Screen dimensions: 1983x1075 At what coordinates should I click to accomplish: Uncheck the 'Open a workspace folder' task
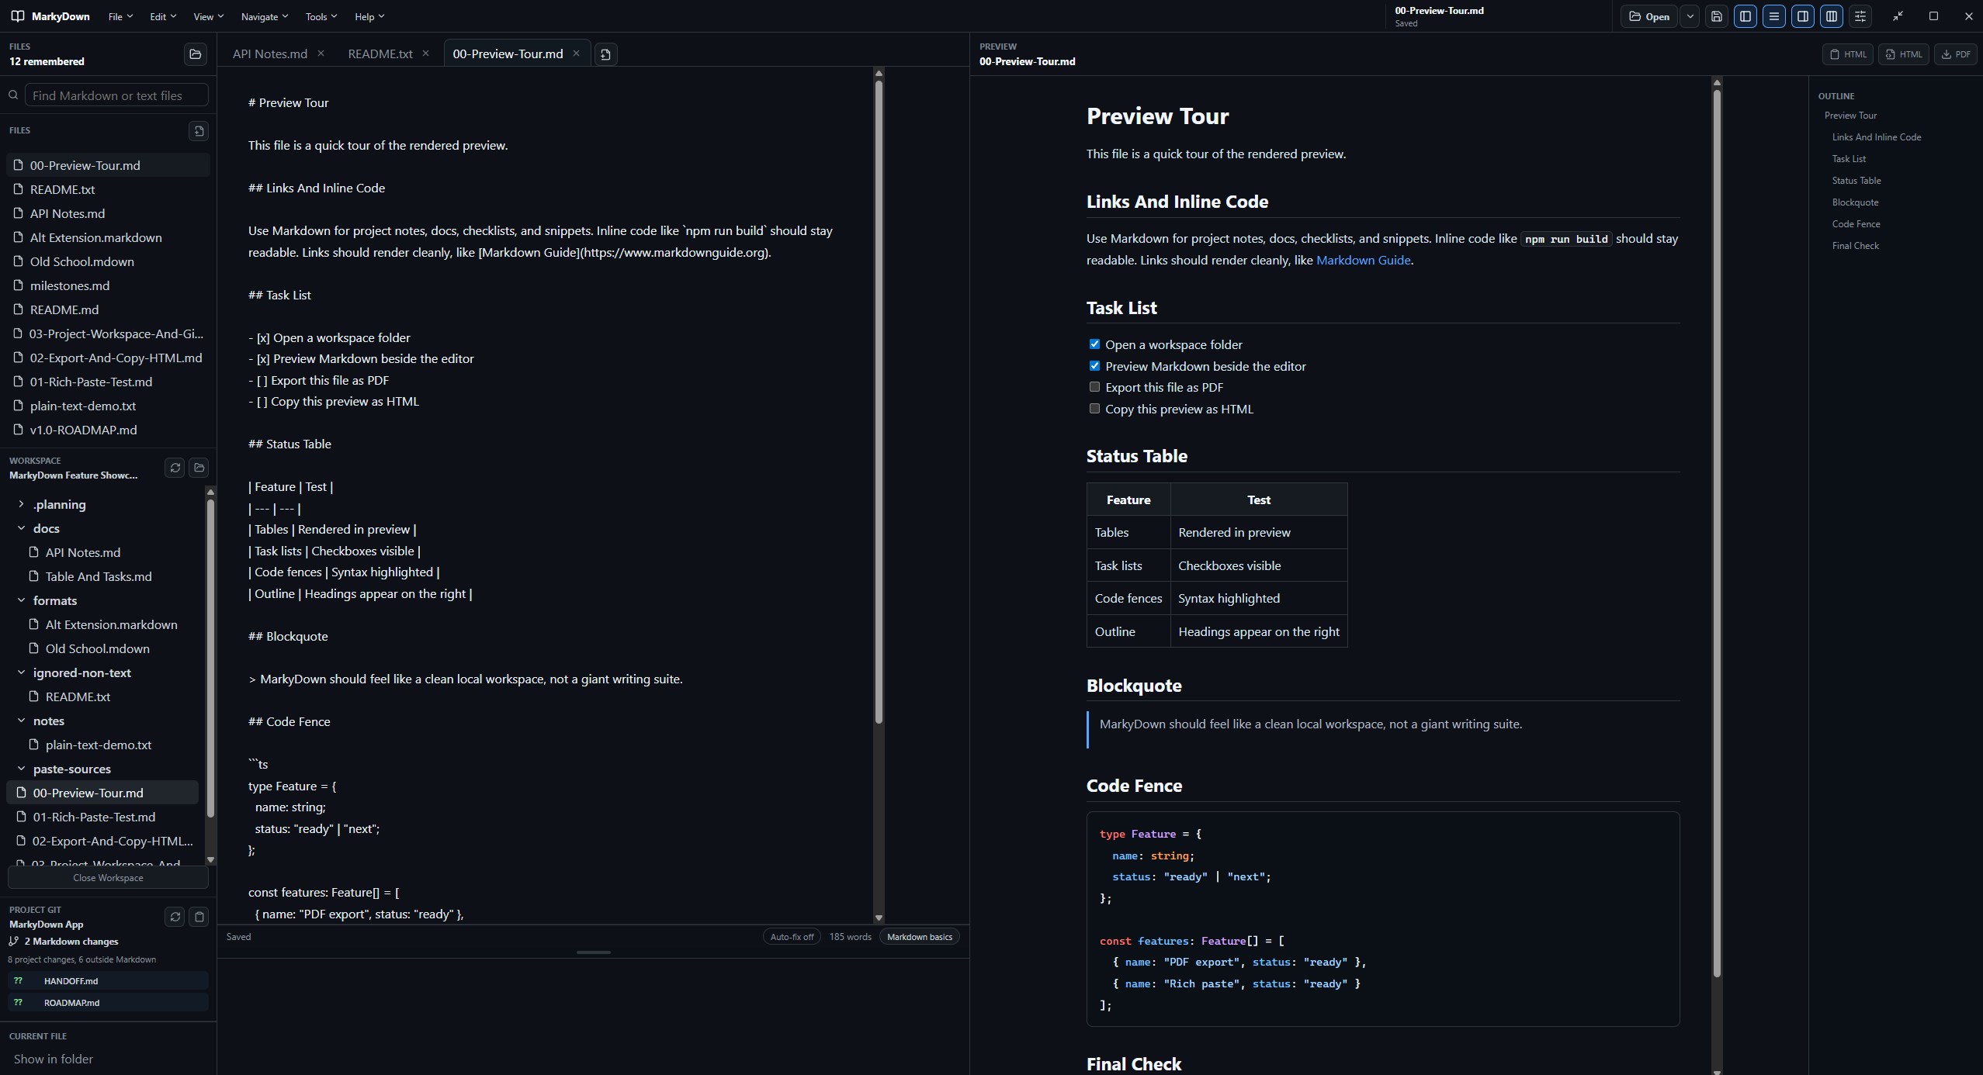pyautogui.click(x=1094, y=344)
